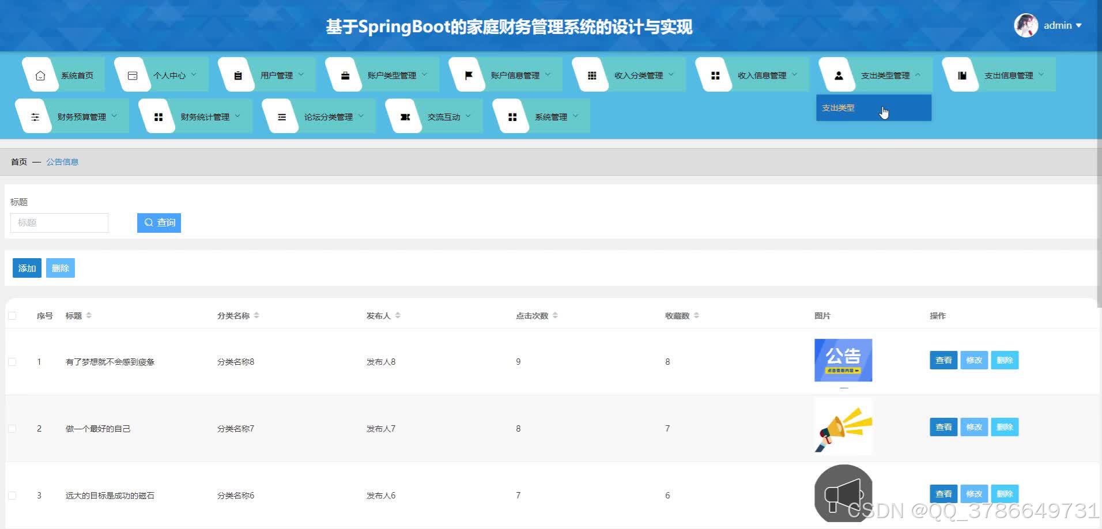Click 修改 on the first table row
This screenshot has width=1102, height=529.
(973, 360)
